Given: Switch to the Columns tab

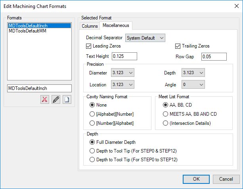Looking at the screenshot, I should pos(90,26).
